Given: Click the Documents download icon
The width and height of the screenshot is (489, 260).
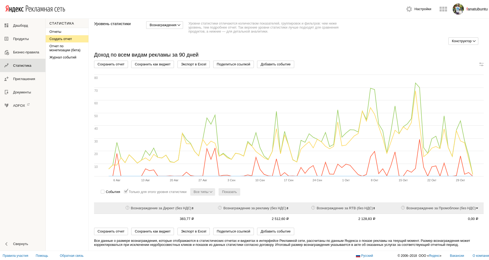Looking at the screenshot, I should point(6,92).
